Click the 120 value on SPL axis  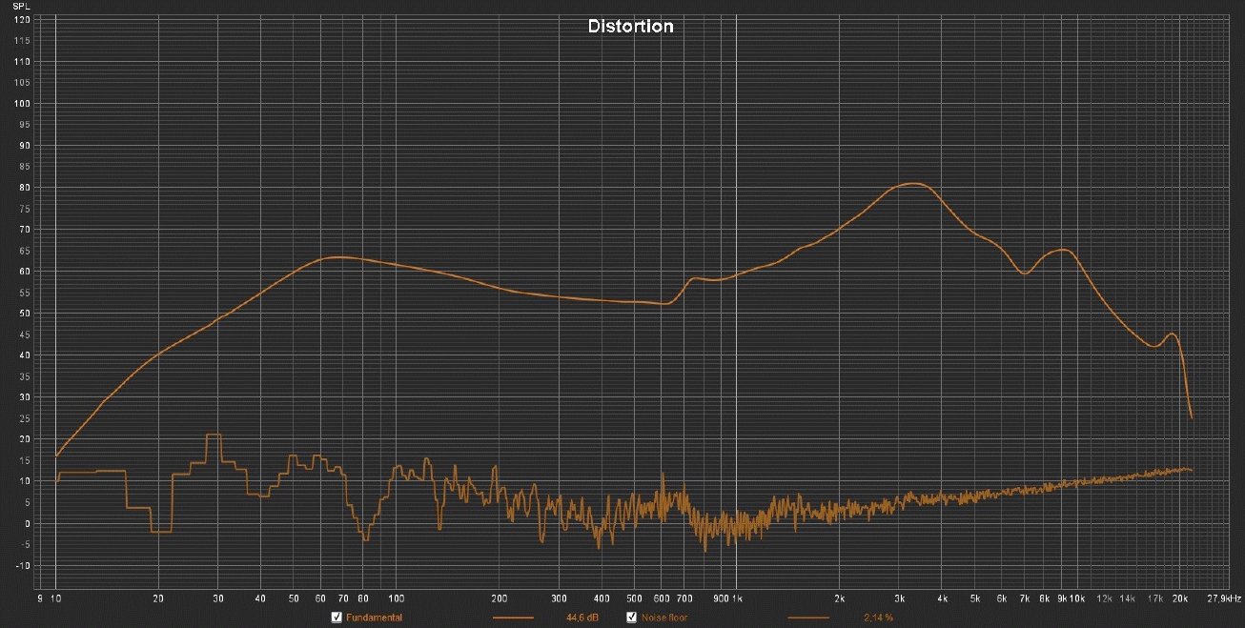(23, 19)
